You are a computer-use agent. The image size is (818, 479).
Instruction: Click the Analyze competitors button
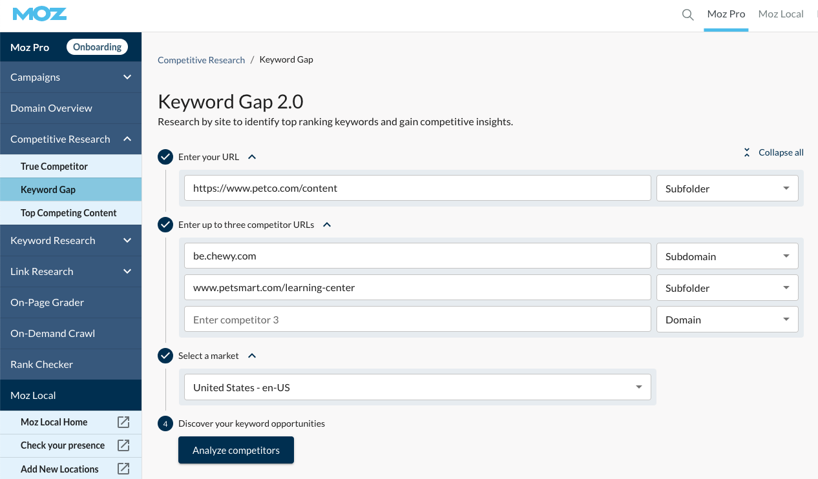236,451
